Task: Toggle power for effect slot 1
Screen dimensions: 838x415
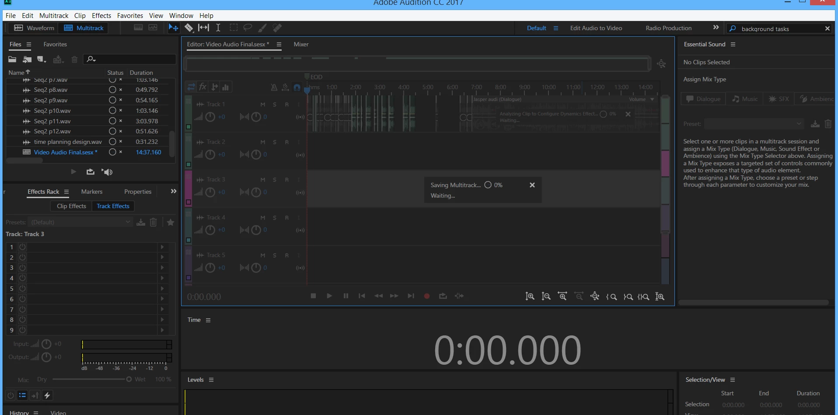Action: pyautogui.click(x=23, y=247)
